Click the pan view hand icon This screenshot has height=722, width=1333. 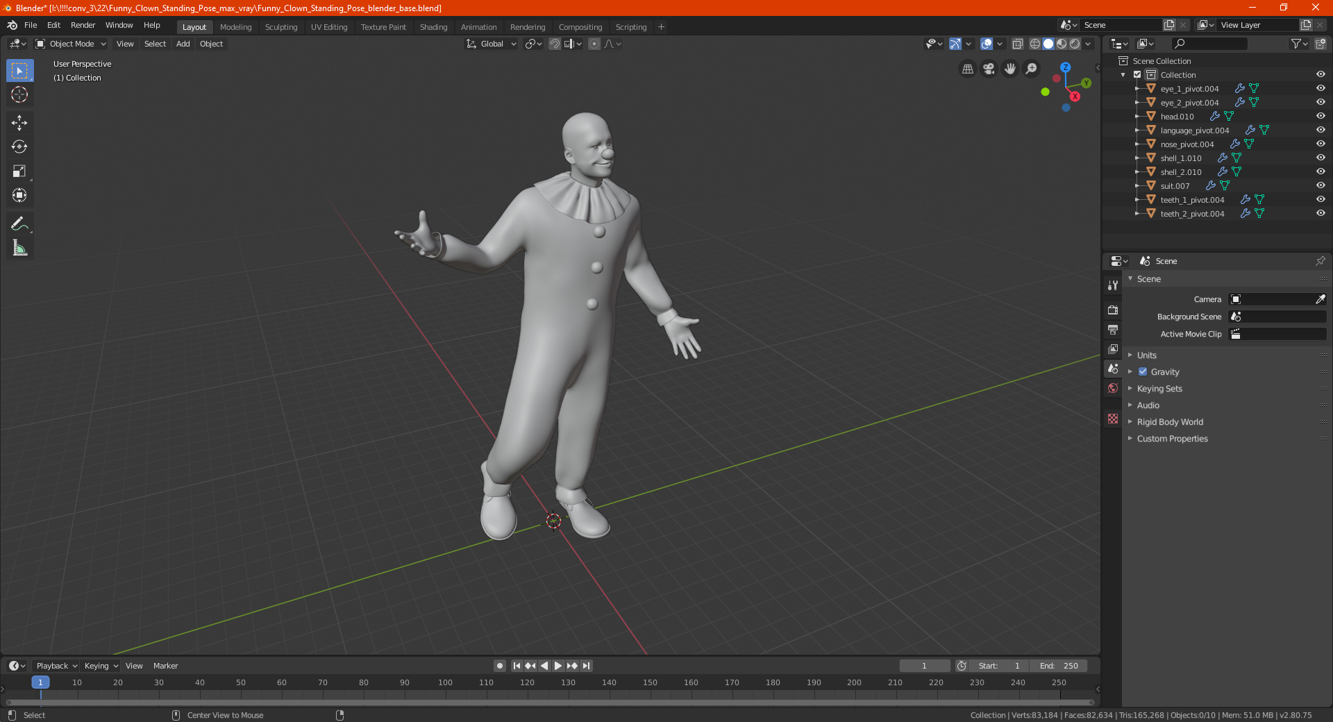(x=1010, y=69)
